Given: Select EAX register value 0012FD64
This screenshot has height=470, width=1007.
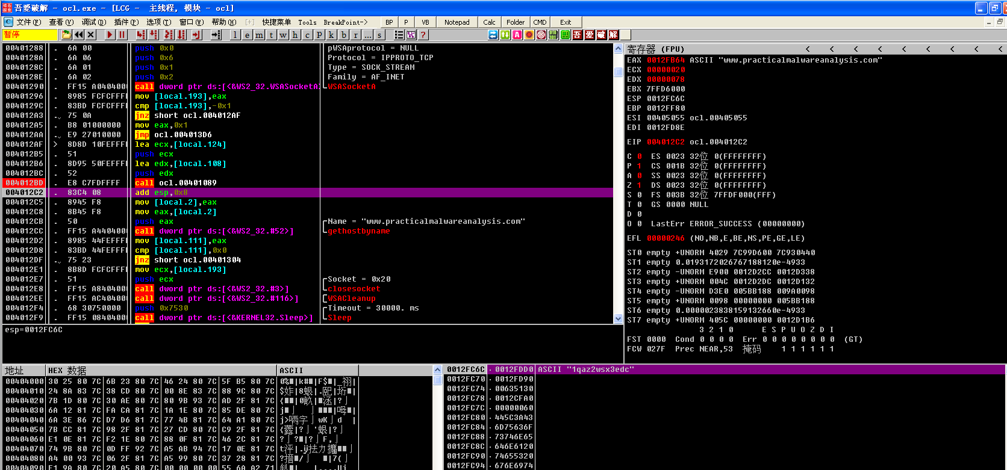Looking at the screenshot, I should tap(666, 60).
